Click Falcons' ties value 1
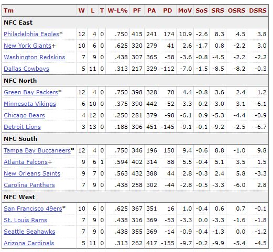 (102, 162)
